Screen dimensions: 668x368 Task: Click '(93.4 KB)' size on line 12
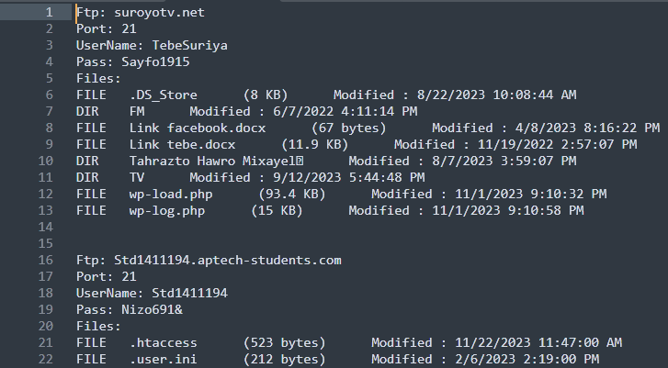point(292,194)
